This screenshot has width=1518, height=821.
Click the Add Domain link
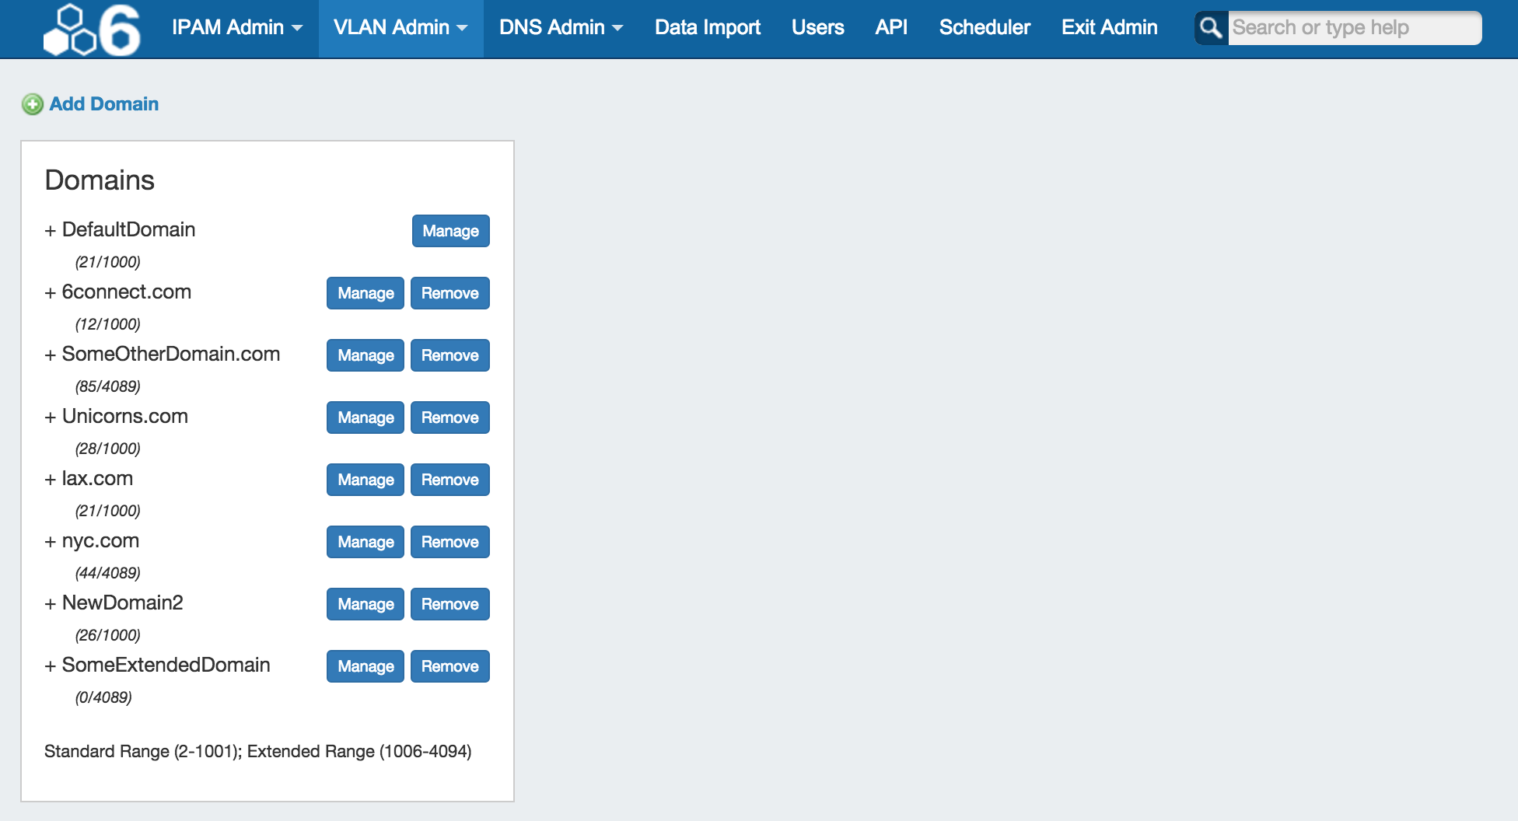tap(103, 104)
